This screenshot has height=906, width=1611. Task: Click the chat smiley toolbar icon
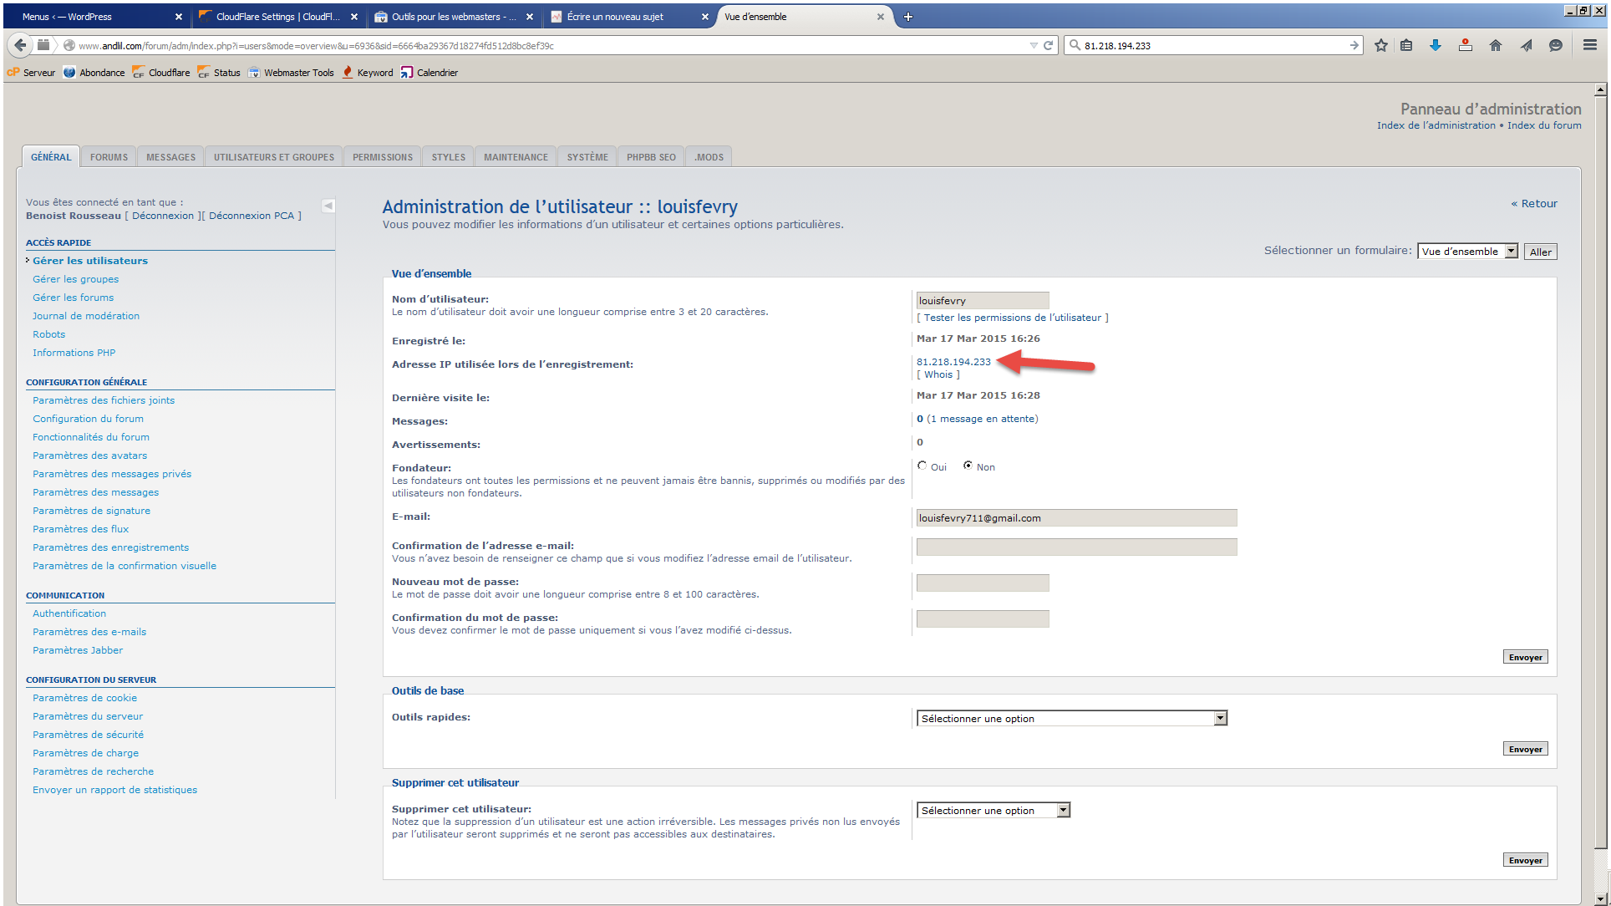click(1555, 45)
